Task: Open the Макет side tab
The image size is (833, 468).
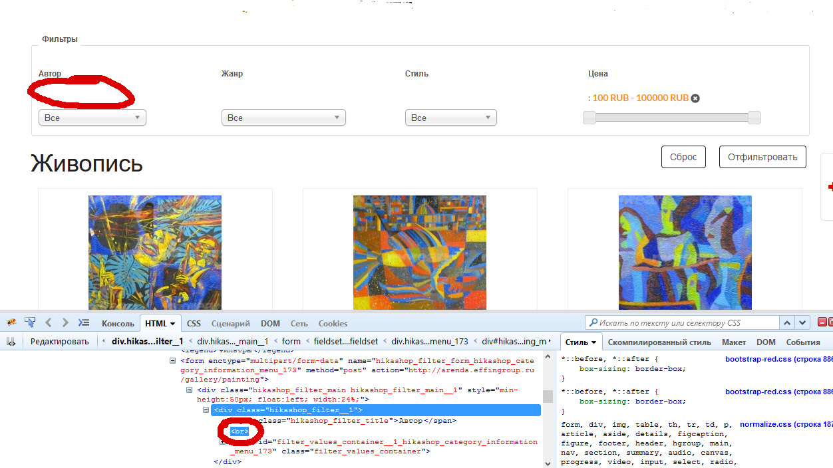Action: click(x=734, y=342)
